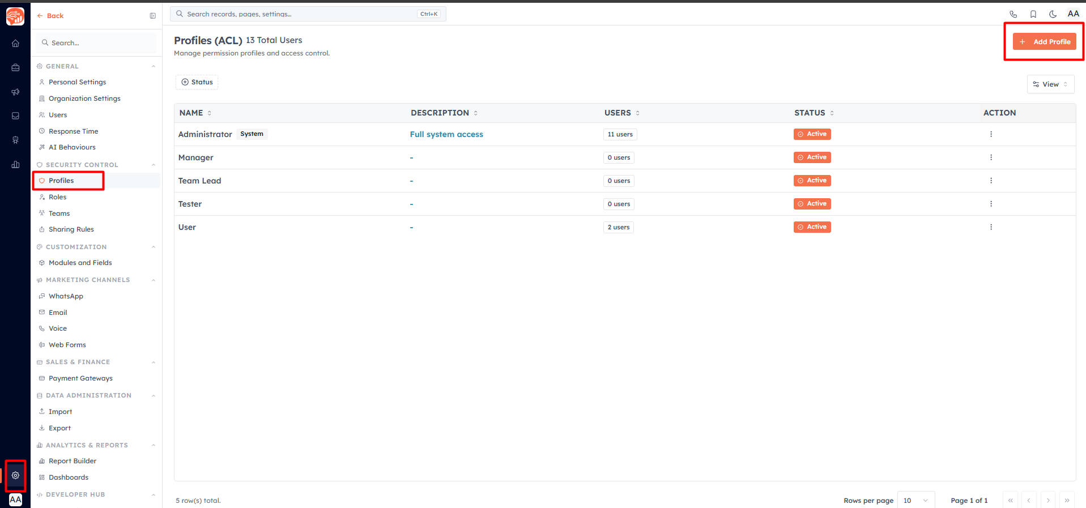Go to first page of results
This screenshot has height=508, width=1086.
pos(1010,500)
